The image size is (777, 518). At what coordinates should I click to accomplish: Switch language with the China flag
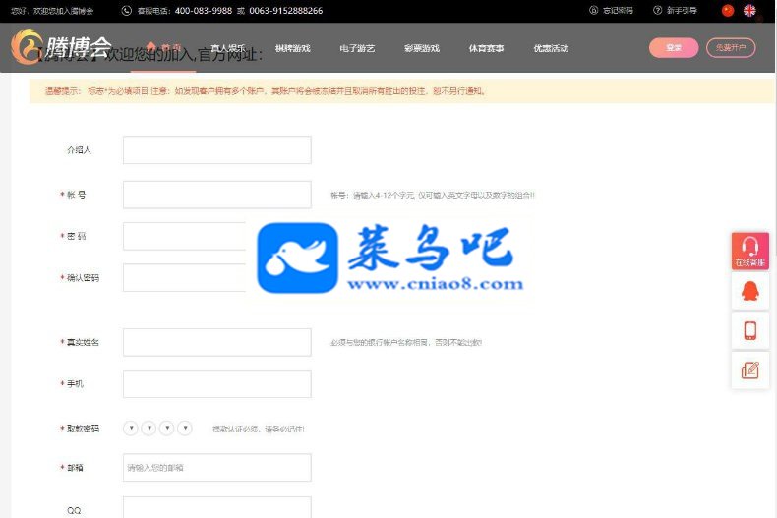[728, 11]
